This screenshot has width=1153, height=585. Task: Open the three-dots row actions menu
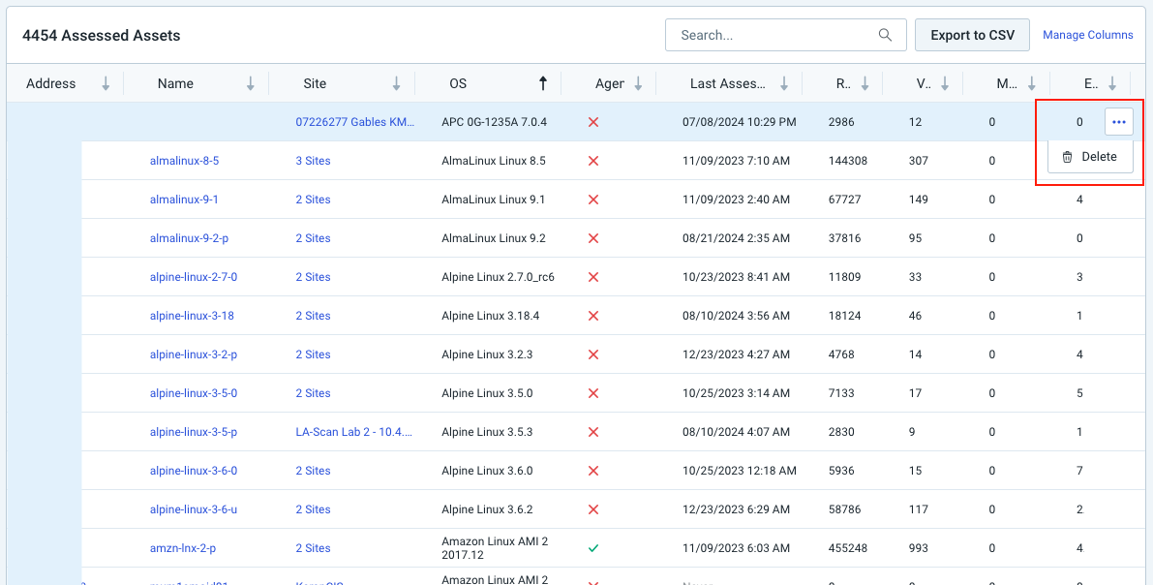(1119, 122)
